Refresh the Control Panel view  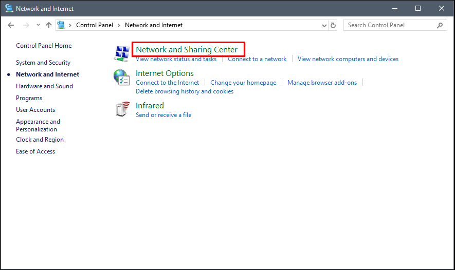(333, 26)
